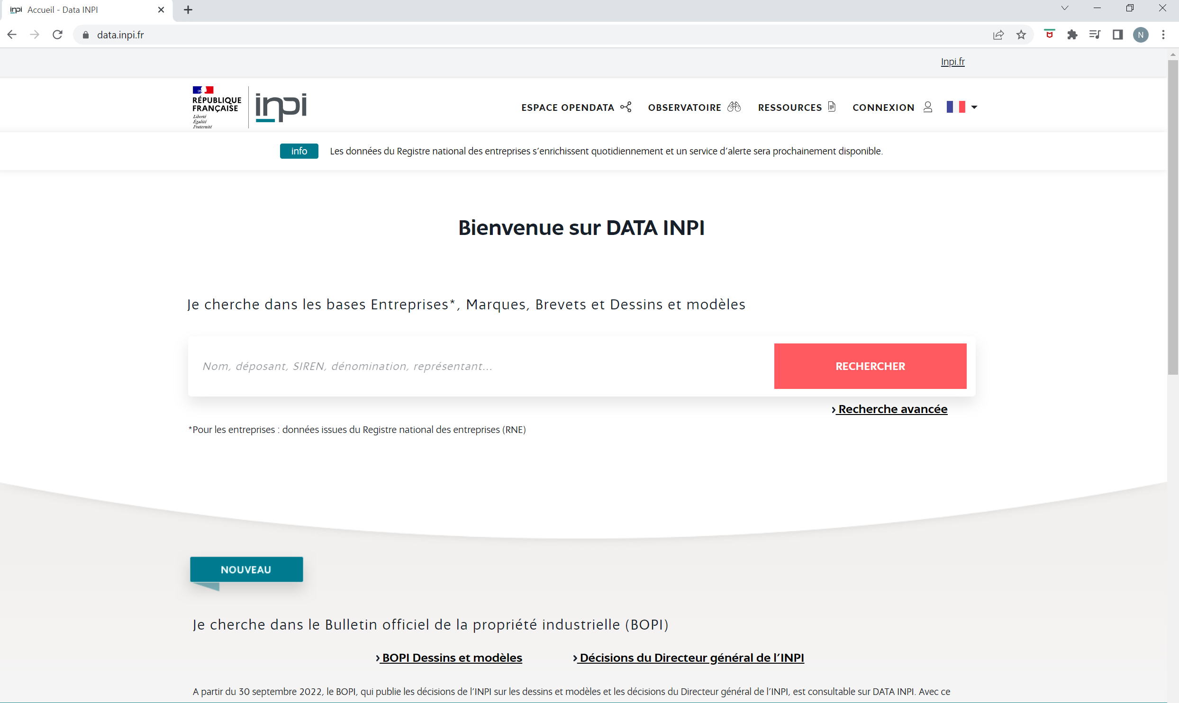This screenshot has width=1179, height=703.
Task: Open the tab search chevron
Action: tap(1065, 8)
